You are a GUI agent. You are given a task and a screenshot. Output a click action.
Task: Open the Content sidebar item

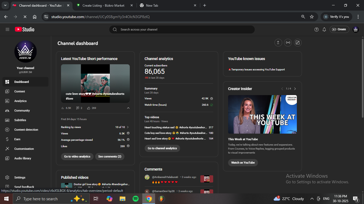(x=20, y=91)
